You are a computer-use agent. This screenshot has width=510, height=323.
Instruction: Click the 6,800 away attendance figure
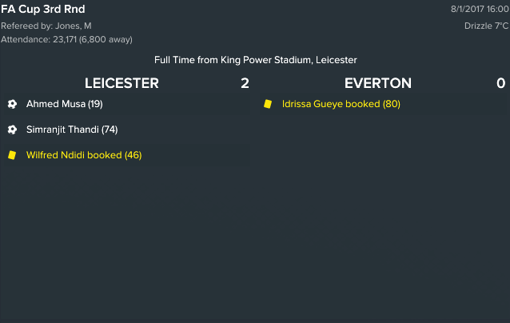pos(106,40)
